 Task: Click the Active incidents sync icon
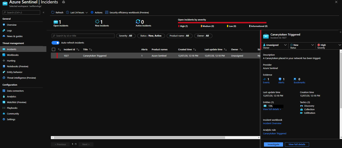coord(138,21)
